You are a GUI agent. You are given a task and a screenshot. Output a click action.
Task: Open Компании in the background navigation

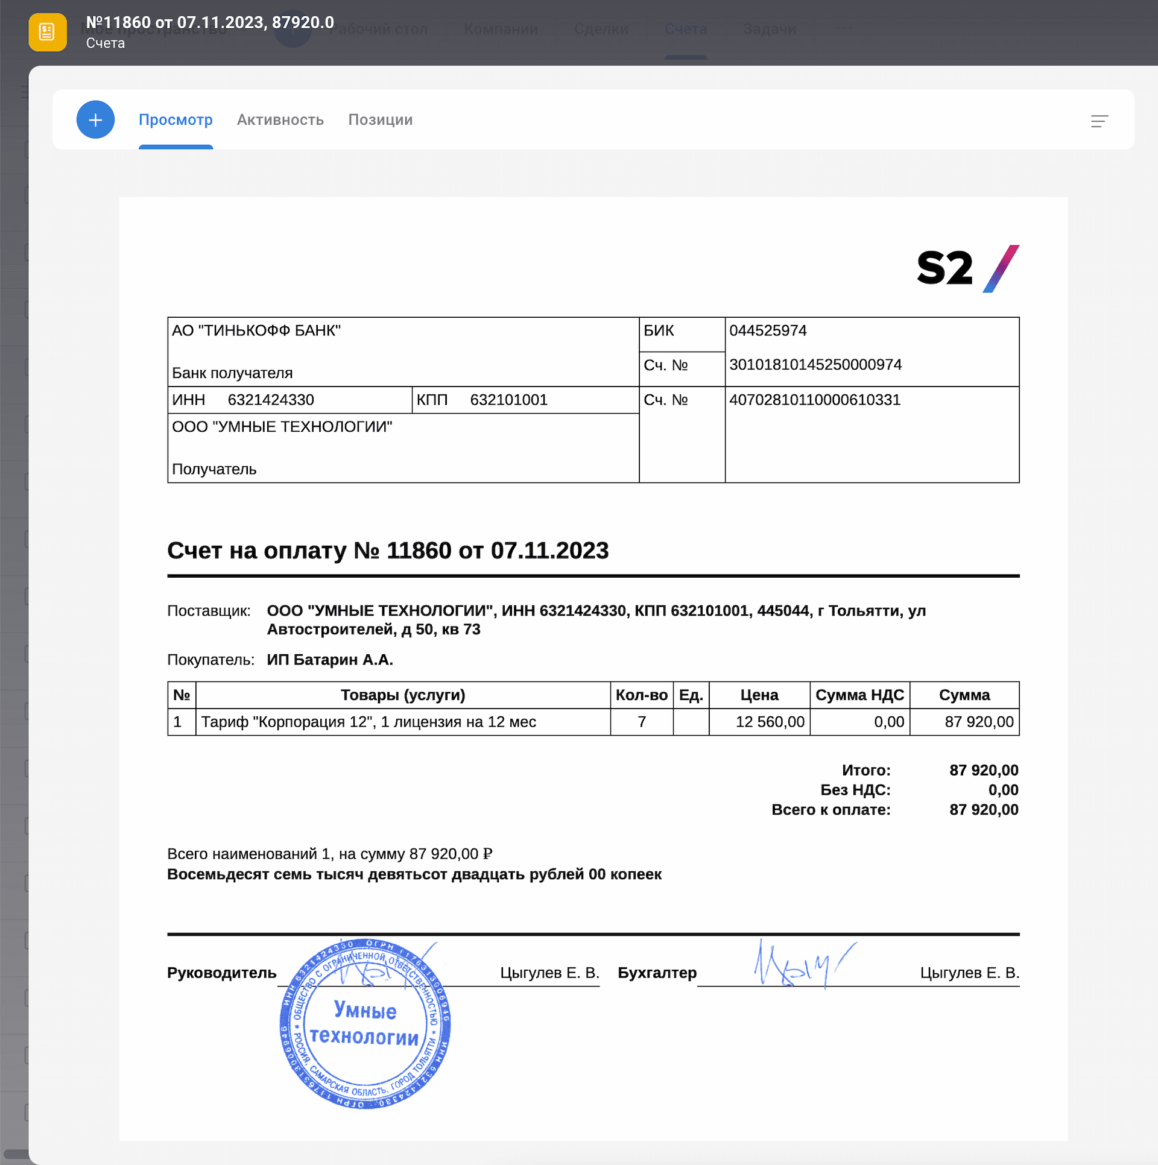coord(501,29)
